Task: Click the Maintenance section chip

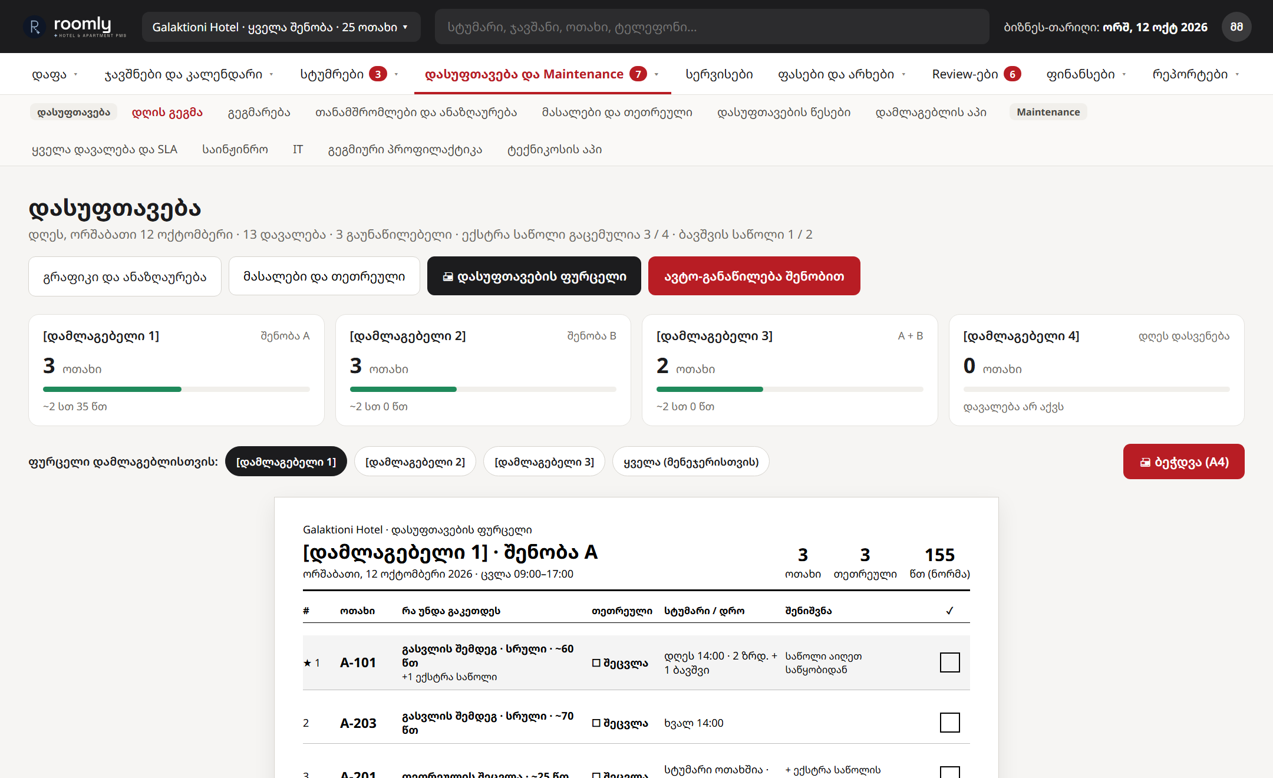Action: tap(1048, 112)
